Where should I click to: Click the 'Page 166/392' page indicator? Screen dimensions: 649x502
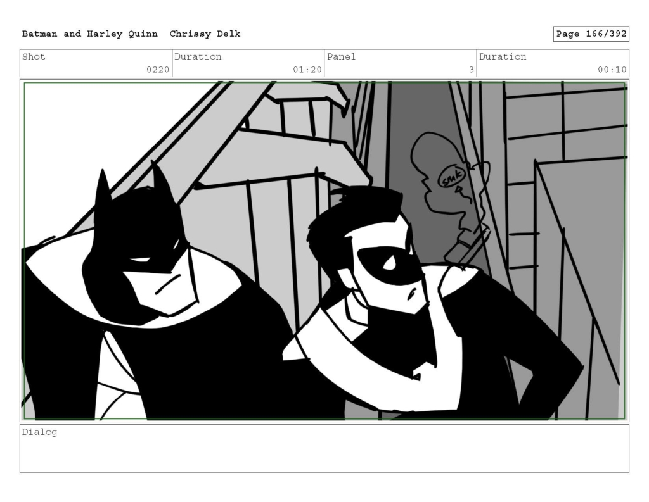[591, 34]
